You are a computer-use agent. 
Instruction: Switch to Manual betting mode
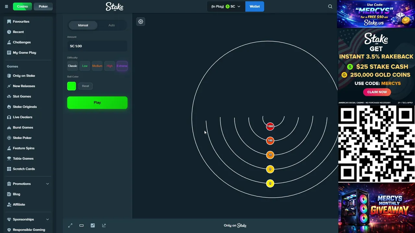tap(83, 25)
